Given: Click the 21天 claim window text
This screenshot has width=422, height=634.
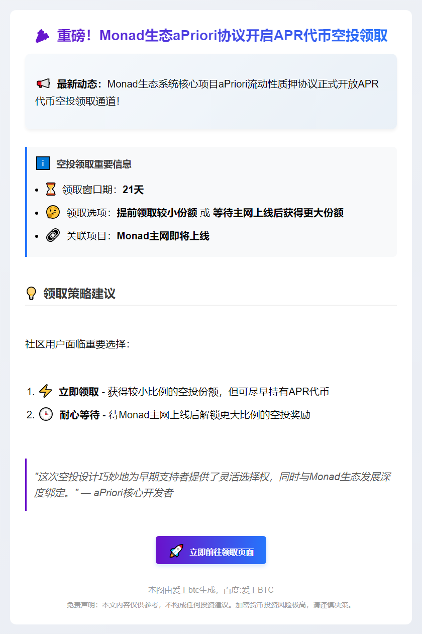Looking at the screenshot, I should [133, 190].
